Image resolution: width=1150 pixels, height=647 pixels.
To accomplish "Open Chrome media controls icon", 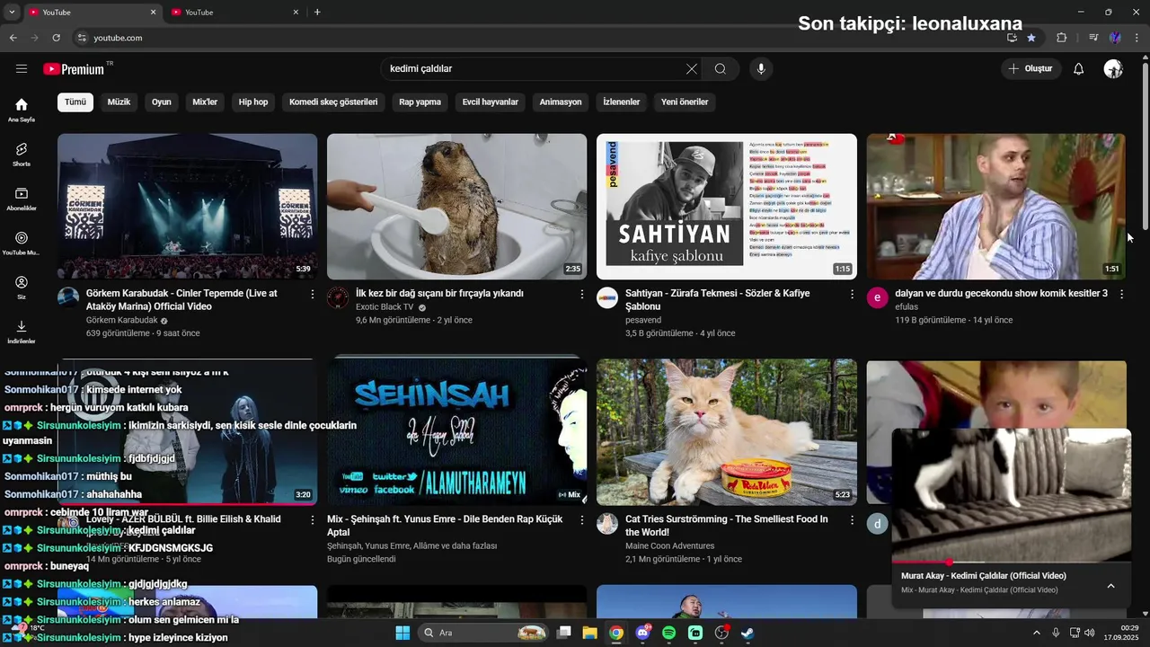I will tap(1093, 38).
